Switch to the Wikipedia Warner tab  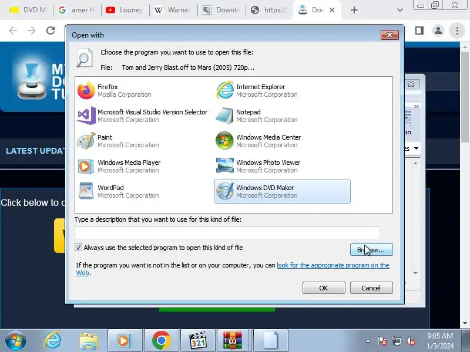point(172,10)
